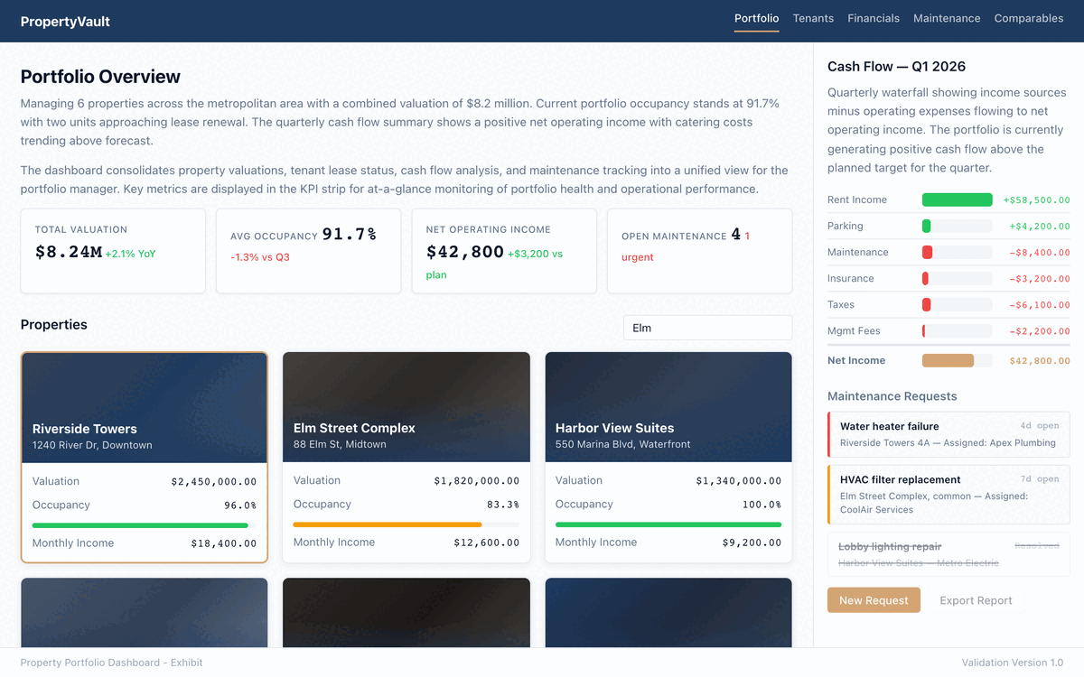Click the property search field containing Elm
1084x677 pixels.
tap(707, 328)
